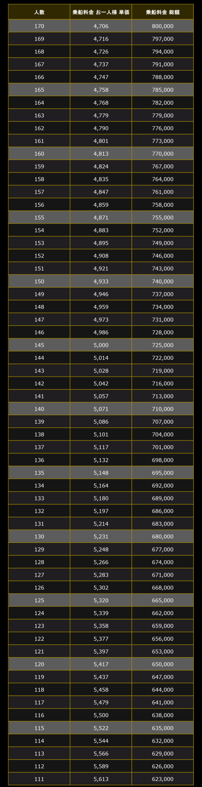Select the passenger count cell 125
This screenshot has width=202, height=787.
(x=39, y=600)
